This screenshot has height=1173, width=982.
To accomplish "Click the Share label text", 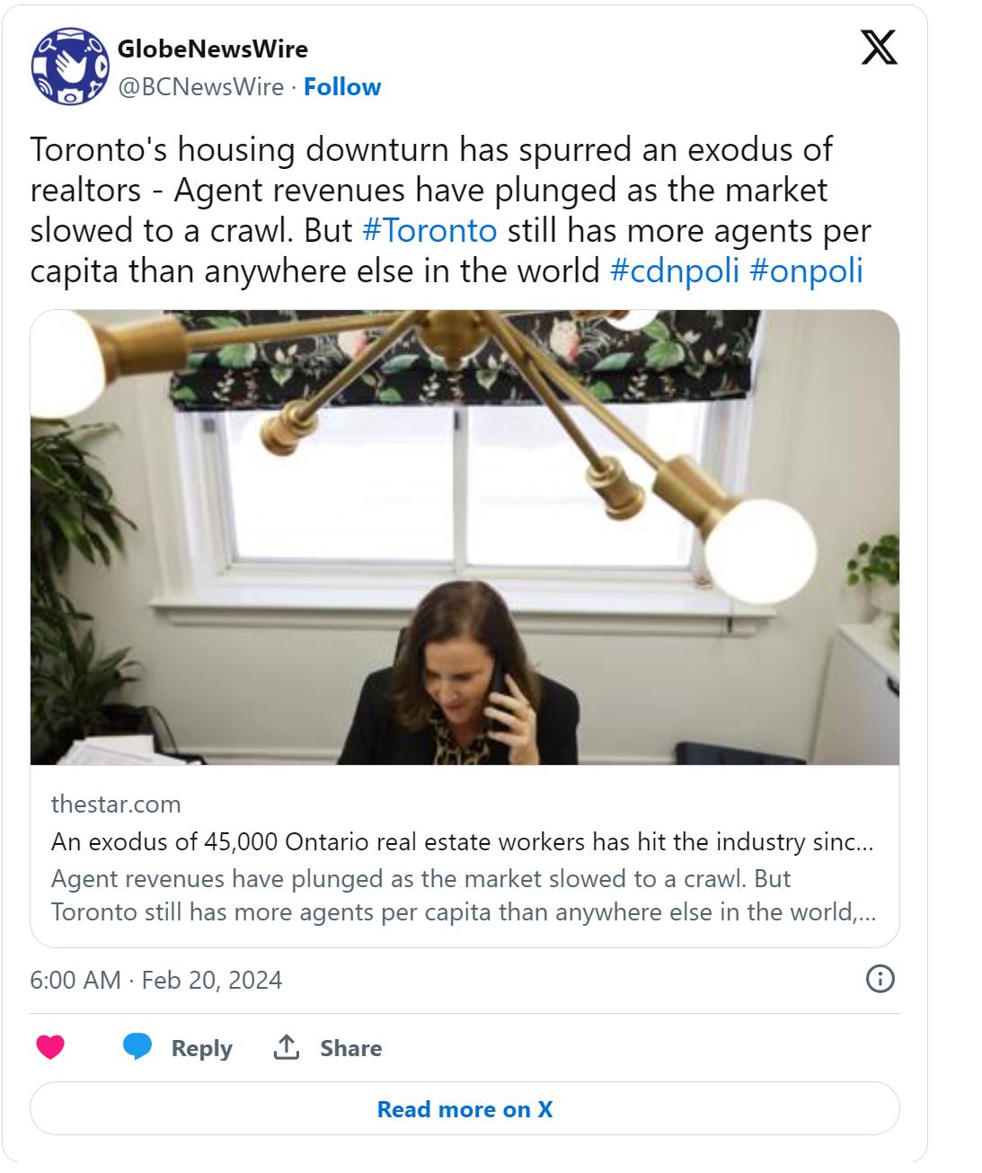I will 350,1048.
